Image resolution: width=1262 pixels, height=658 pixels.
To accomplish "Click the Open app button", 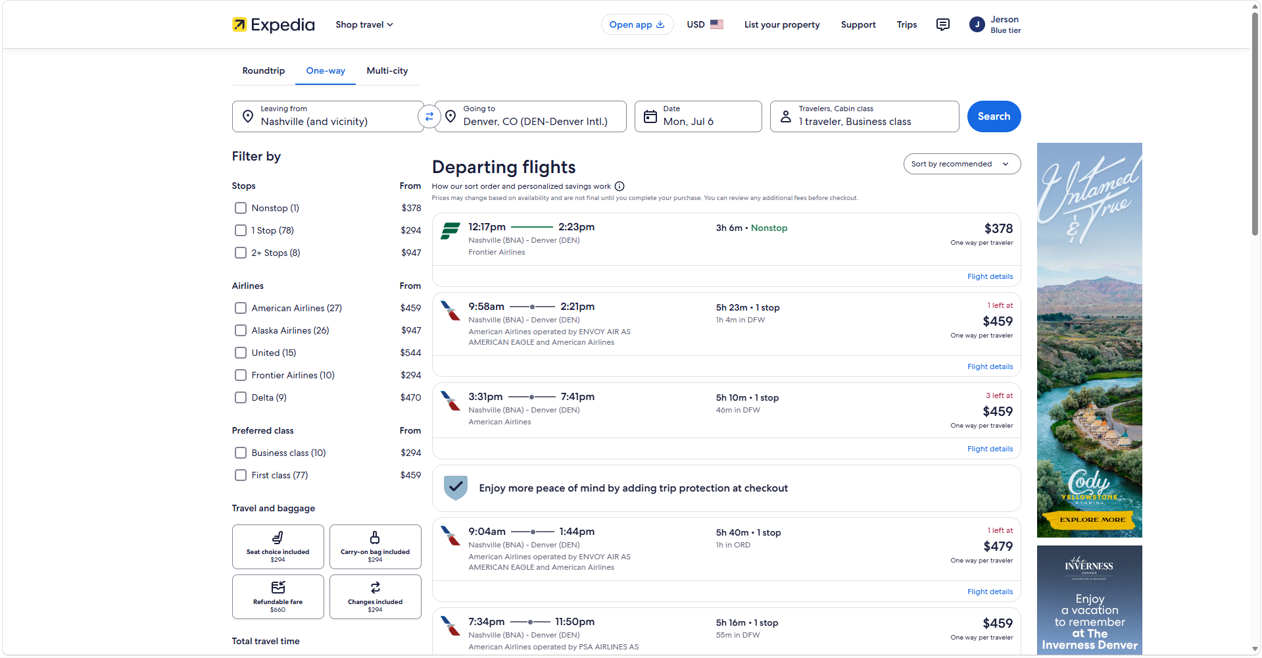I will click(x=637, y=24).
